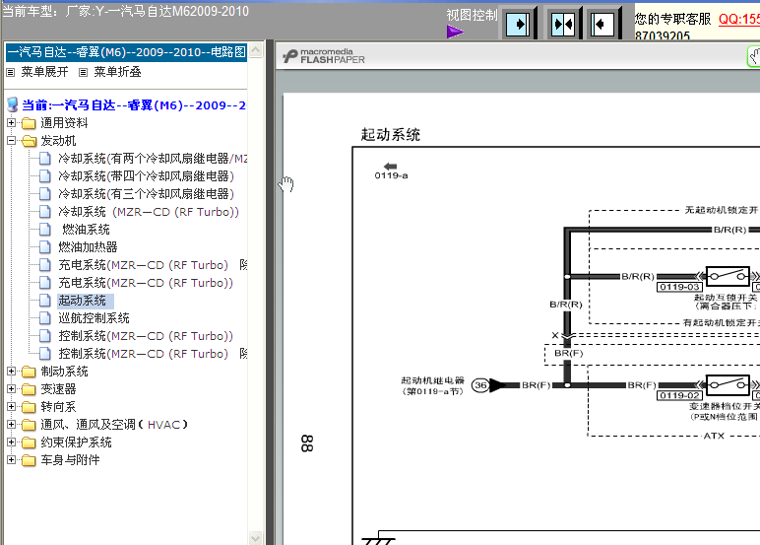The image size is (760, 545).
Task: Open the 燃油系统 page
Action: pyautogui.click(x=87, y=230)
